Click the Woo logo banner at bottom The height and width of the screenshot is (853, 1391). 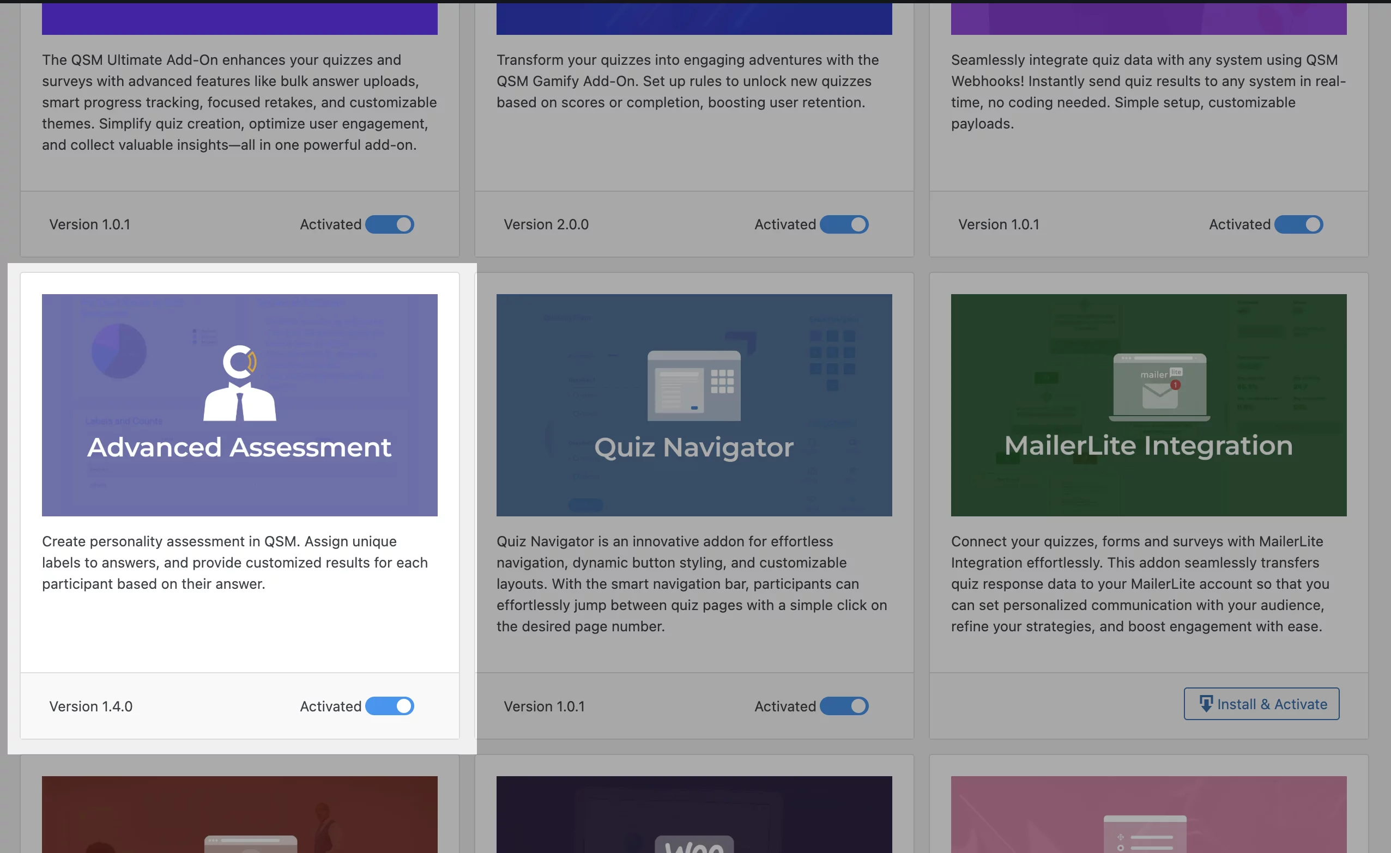point(694,815)
